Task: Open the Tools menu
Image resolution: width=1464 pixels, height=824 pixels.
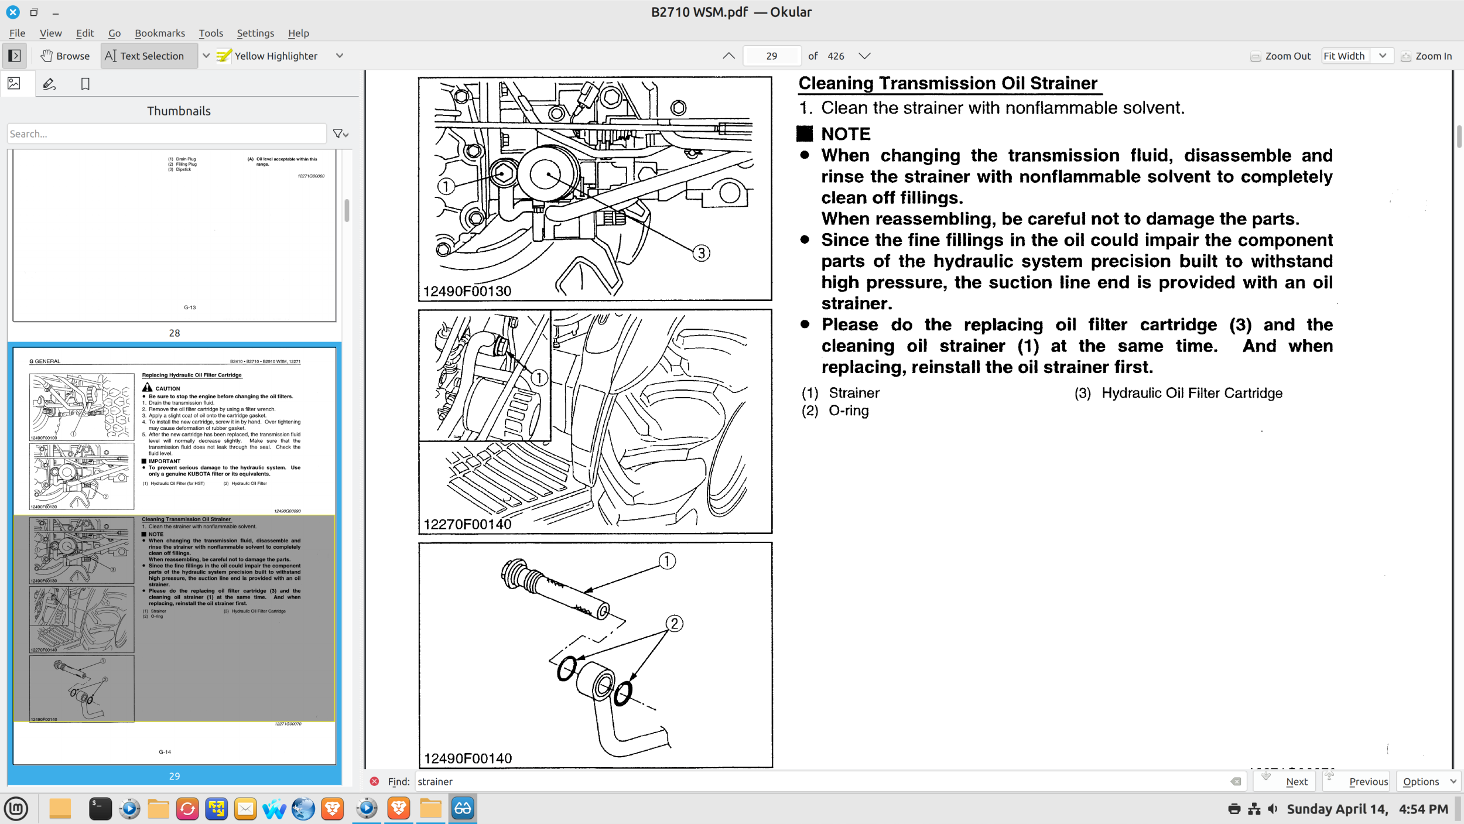Action: tap(211, 33)
